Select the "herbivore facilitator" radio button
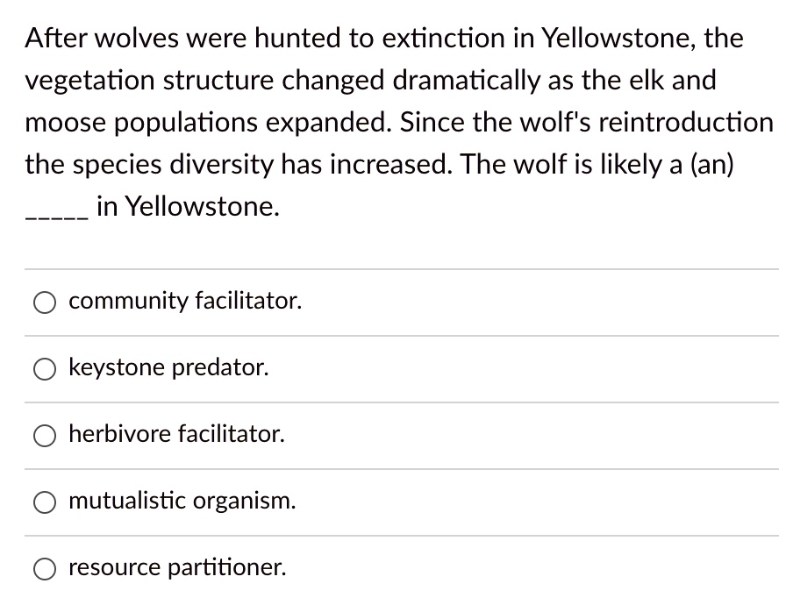 click(44, 435)
